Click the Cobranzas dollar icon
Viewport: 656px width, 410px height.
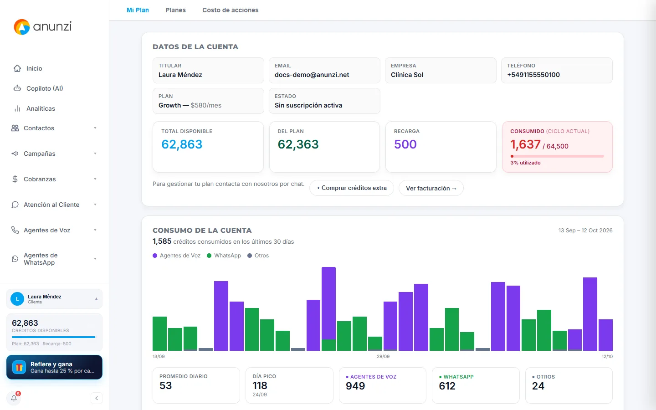pos(15,179)
